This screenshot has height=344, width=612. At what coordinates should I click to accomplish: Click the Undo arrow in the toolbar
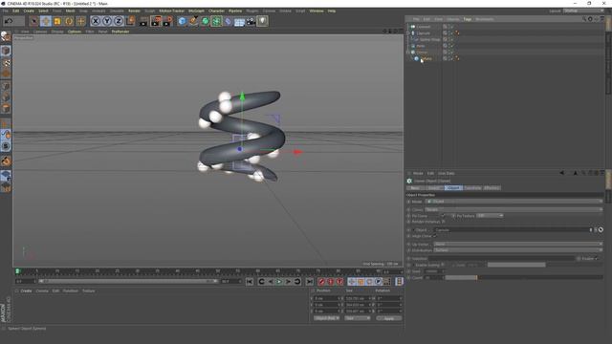9,21
